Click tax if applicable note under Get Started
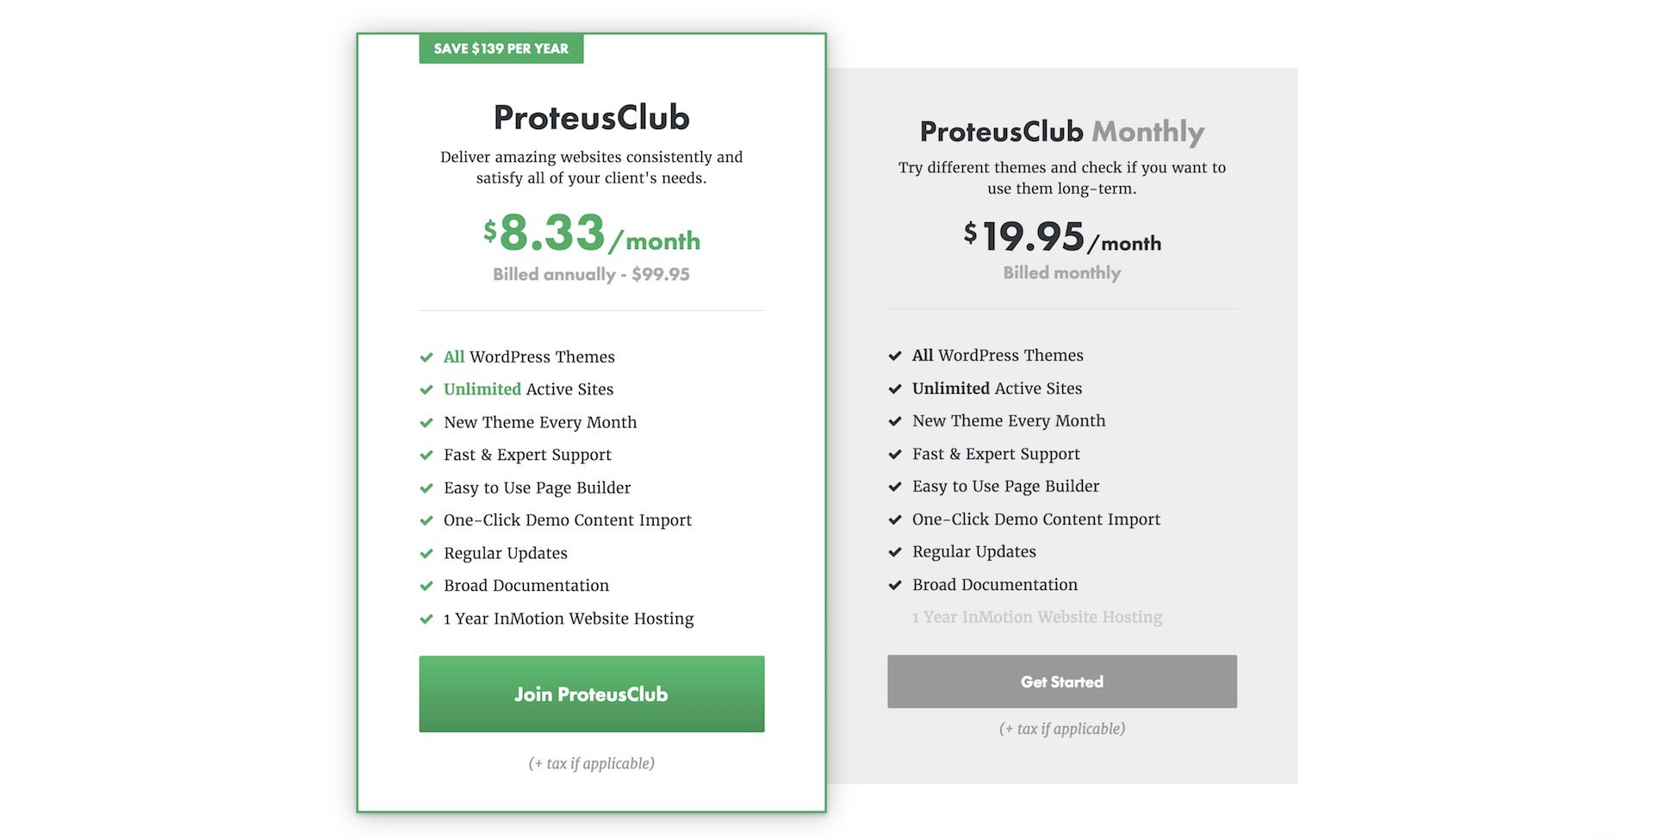This screenshot has height=839, width=1654. [x=1062, y=729]
